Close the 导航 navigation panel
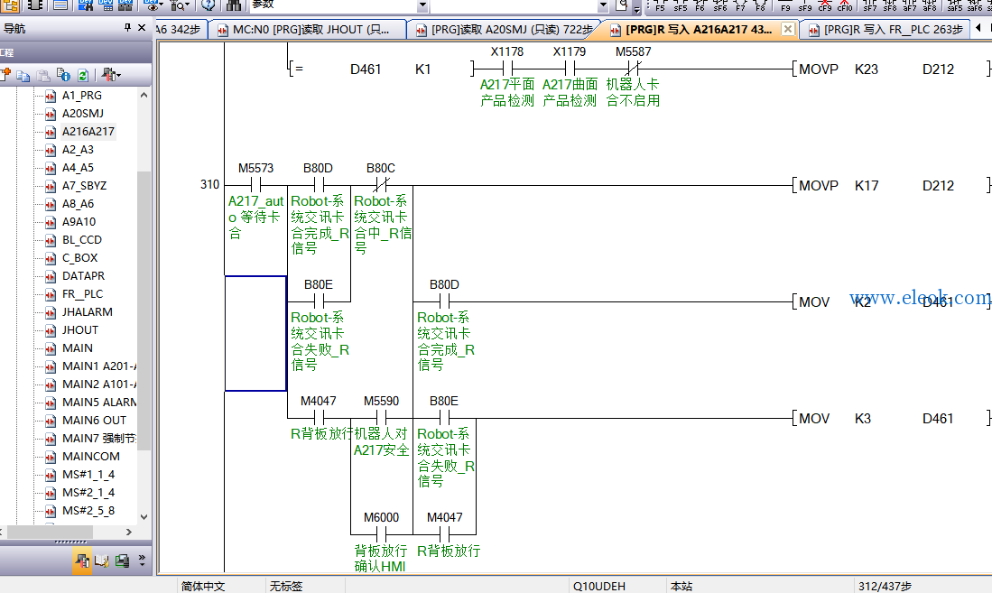992x593 pixels. point(142,28)
